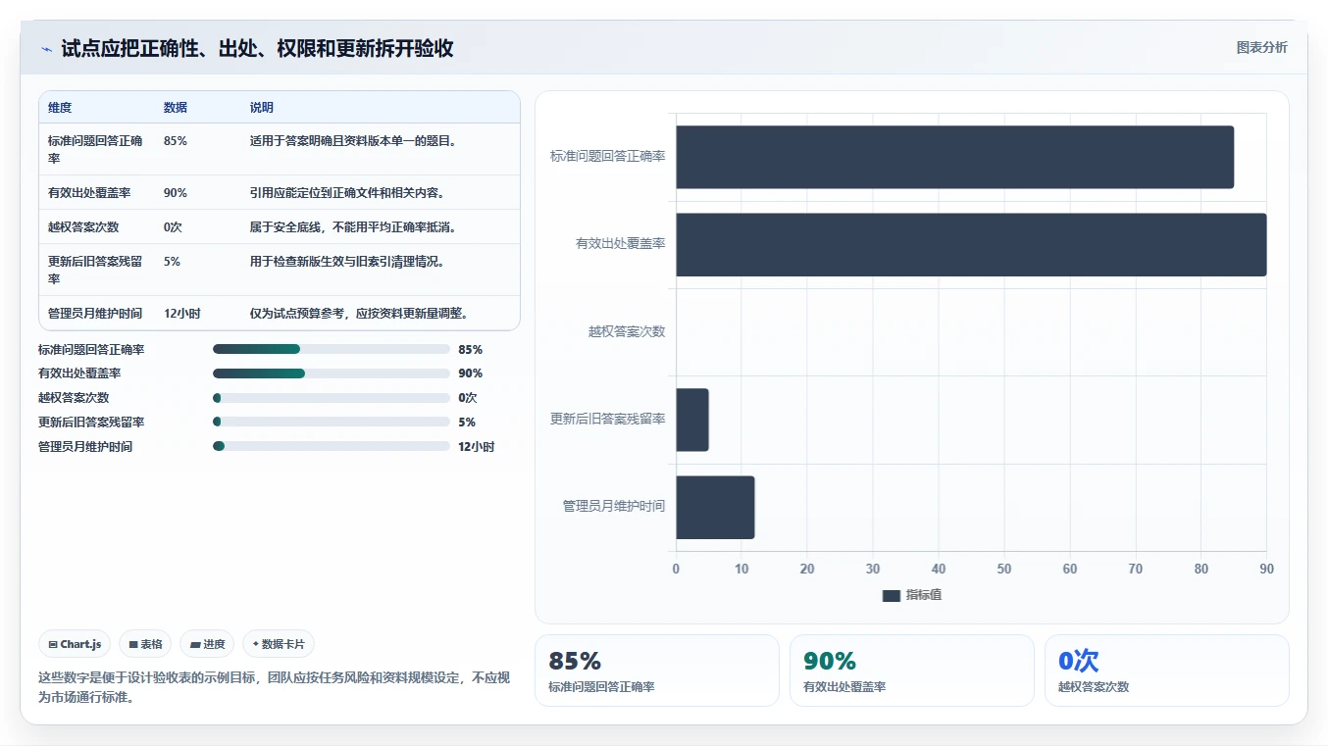Screen dimensions: 1328x746
Task: Click description 用于检查新版生效与旧索引清理情况
Action: (347, 262)
